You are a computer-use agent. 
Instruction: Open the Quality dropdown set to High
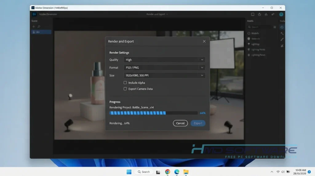(164, 60)
